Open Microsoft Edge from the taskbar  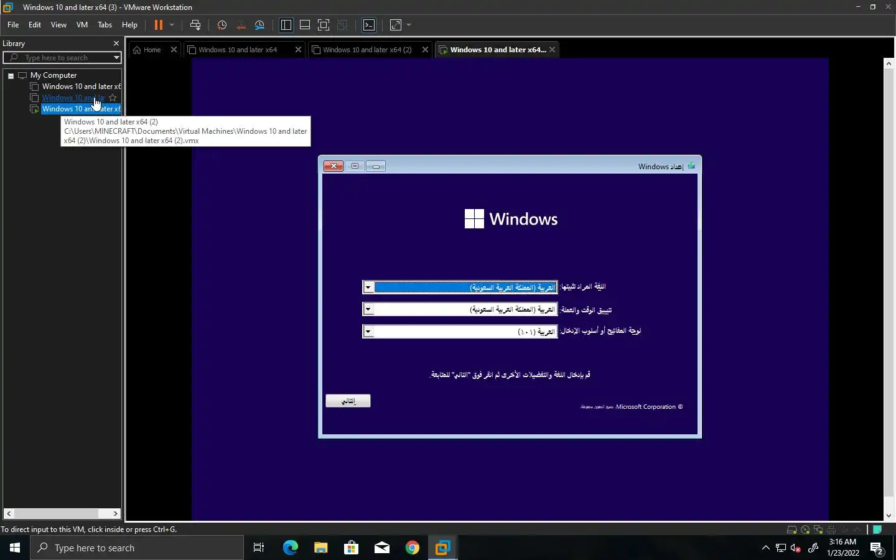click(x=290, y=548)
